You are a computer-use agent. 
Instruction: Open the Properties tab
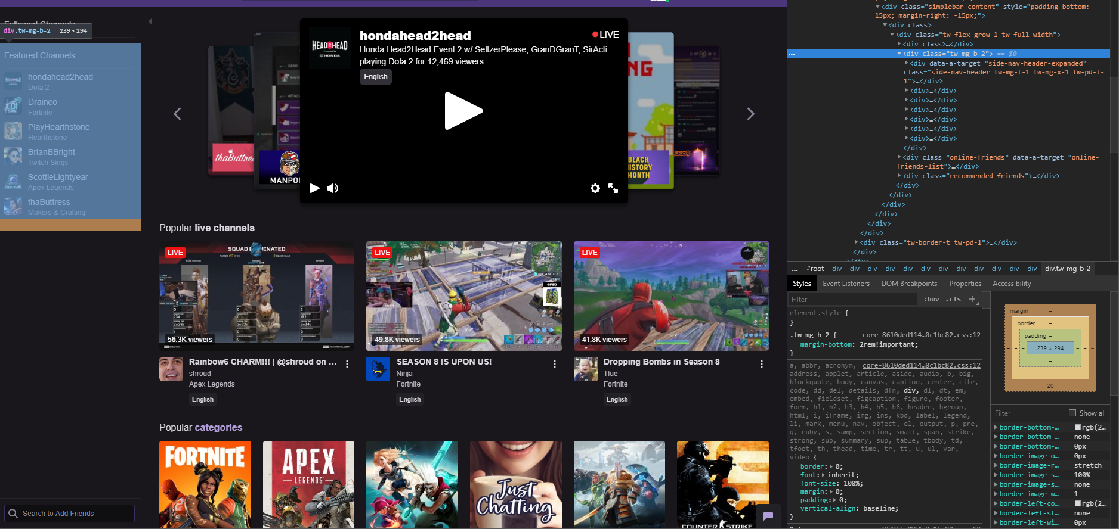[965, 284]
